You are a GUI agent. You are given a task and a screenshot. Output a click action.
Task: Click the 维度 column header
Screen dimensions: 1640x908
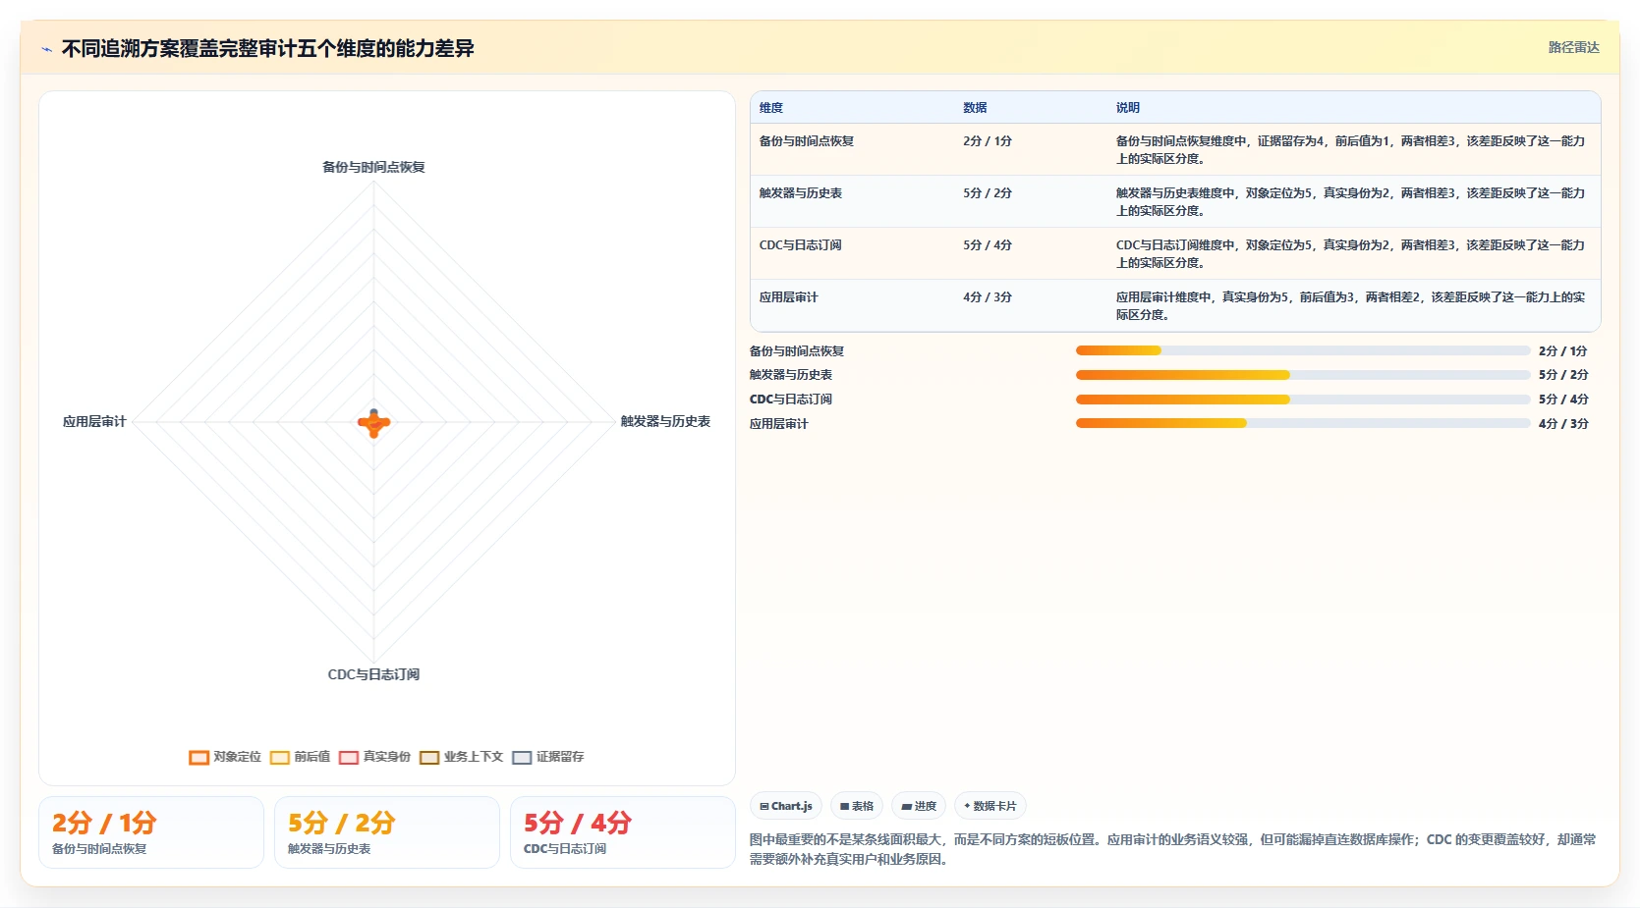[771, 108]
